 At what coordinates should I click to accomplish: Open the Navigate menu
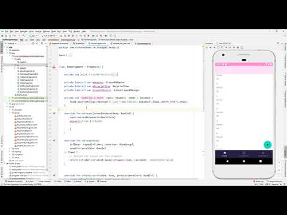[x=24, y=32]
